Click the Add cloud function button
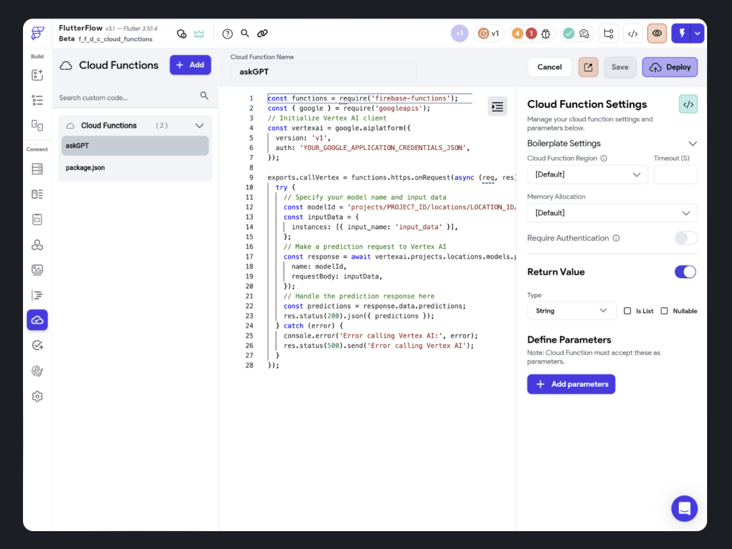Screen dimensions: 732x549 pos(190,65)
